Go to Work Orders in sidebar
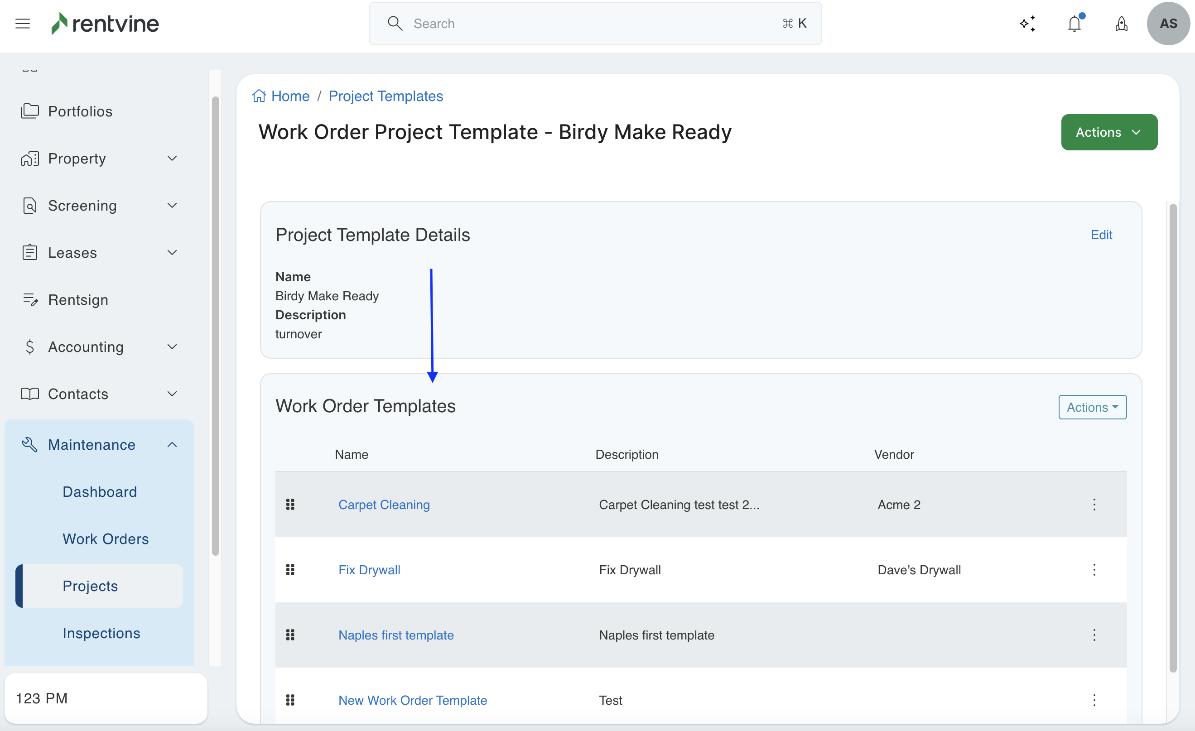The height and width of the screenshot is (731, 1195). pyautogui.click(x=106, y=539)
